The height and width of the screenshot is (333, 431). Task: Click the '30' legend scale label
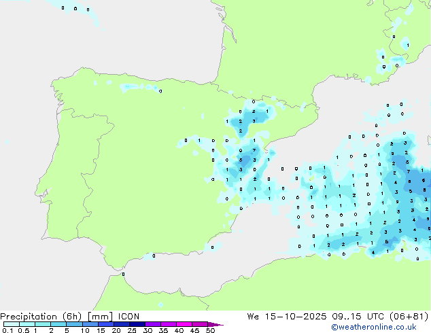[148, 330]
